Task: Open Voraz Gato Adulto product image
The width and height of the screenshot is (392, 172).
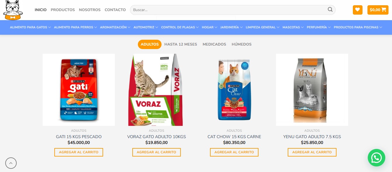Action: (x=156, y=90)
